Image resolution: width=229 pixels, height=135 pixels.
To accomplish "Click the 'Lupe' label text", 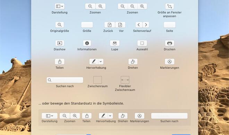I will pos(114,49).
